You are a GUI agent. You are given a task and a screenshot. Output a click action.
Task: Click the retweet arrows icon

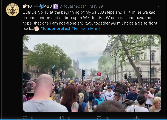click(62, 118)
